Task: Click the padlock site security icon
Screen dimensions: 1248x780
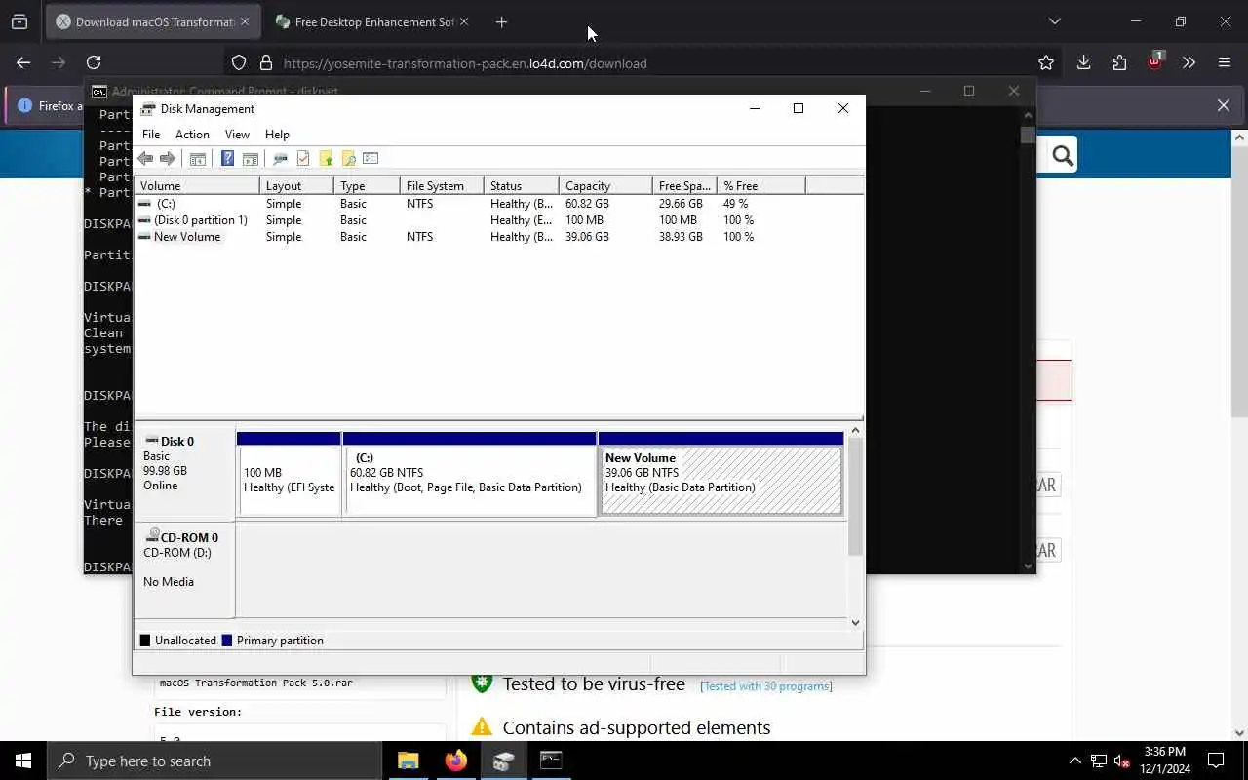Action: tap(265, 62)
